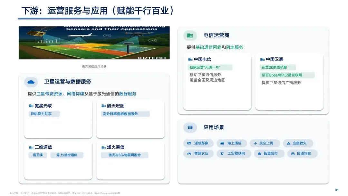Click the heading 电信运营商

217,35
